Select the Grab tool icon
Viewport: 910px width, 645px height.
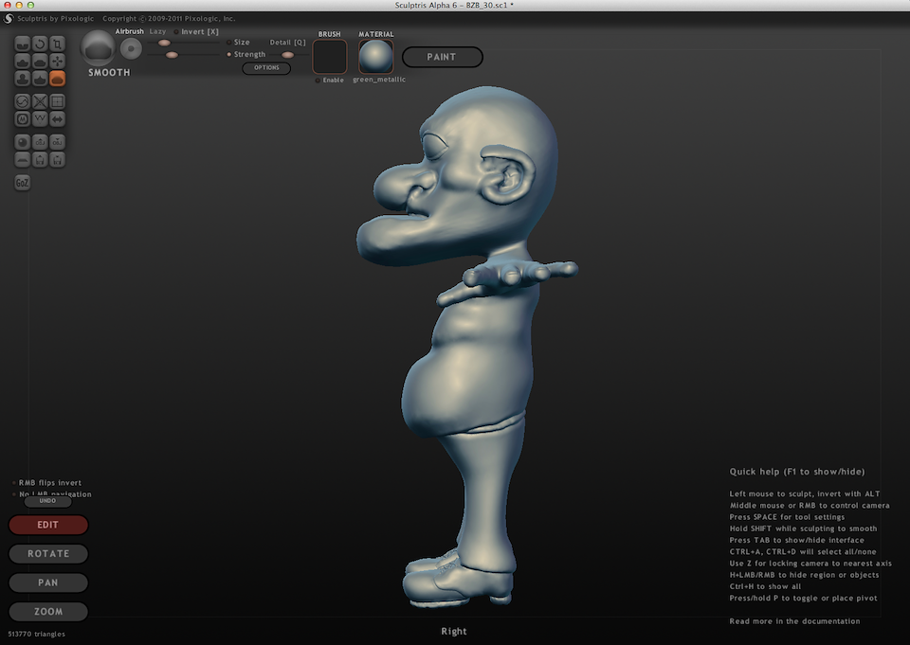click(x=57, y=61)
